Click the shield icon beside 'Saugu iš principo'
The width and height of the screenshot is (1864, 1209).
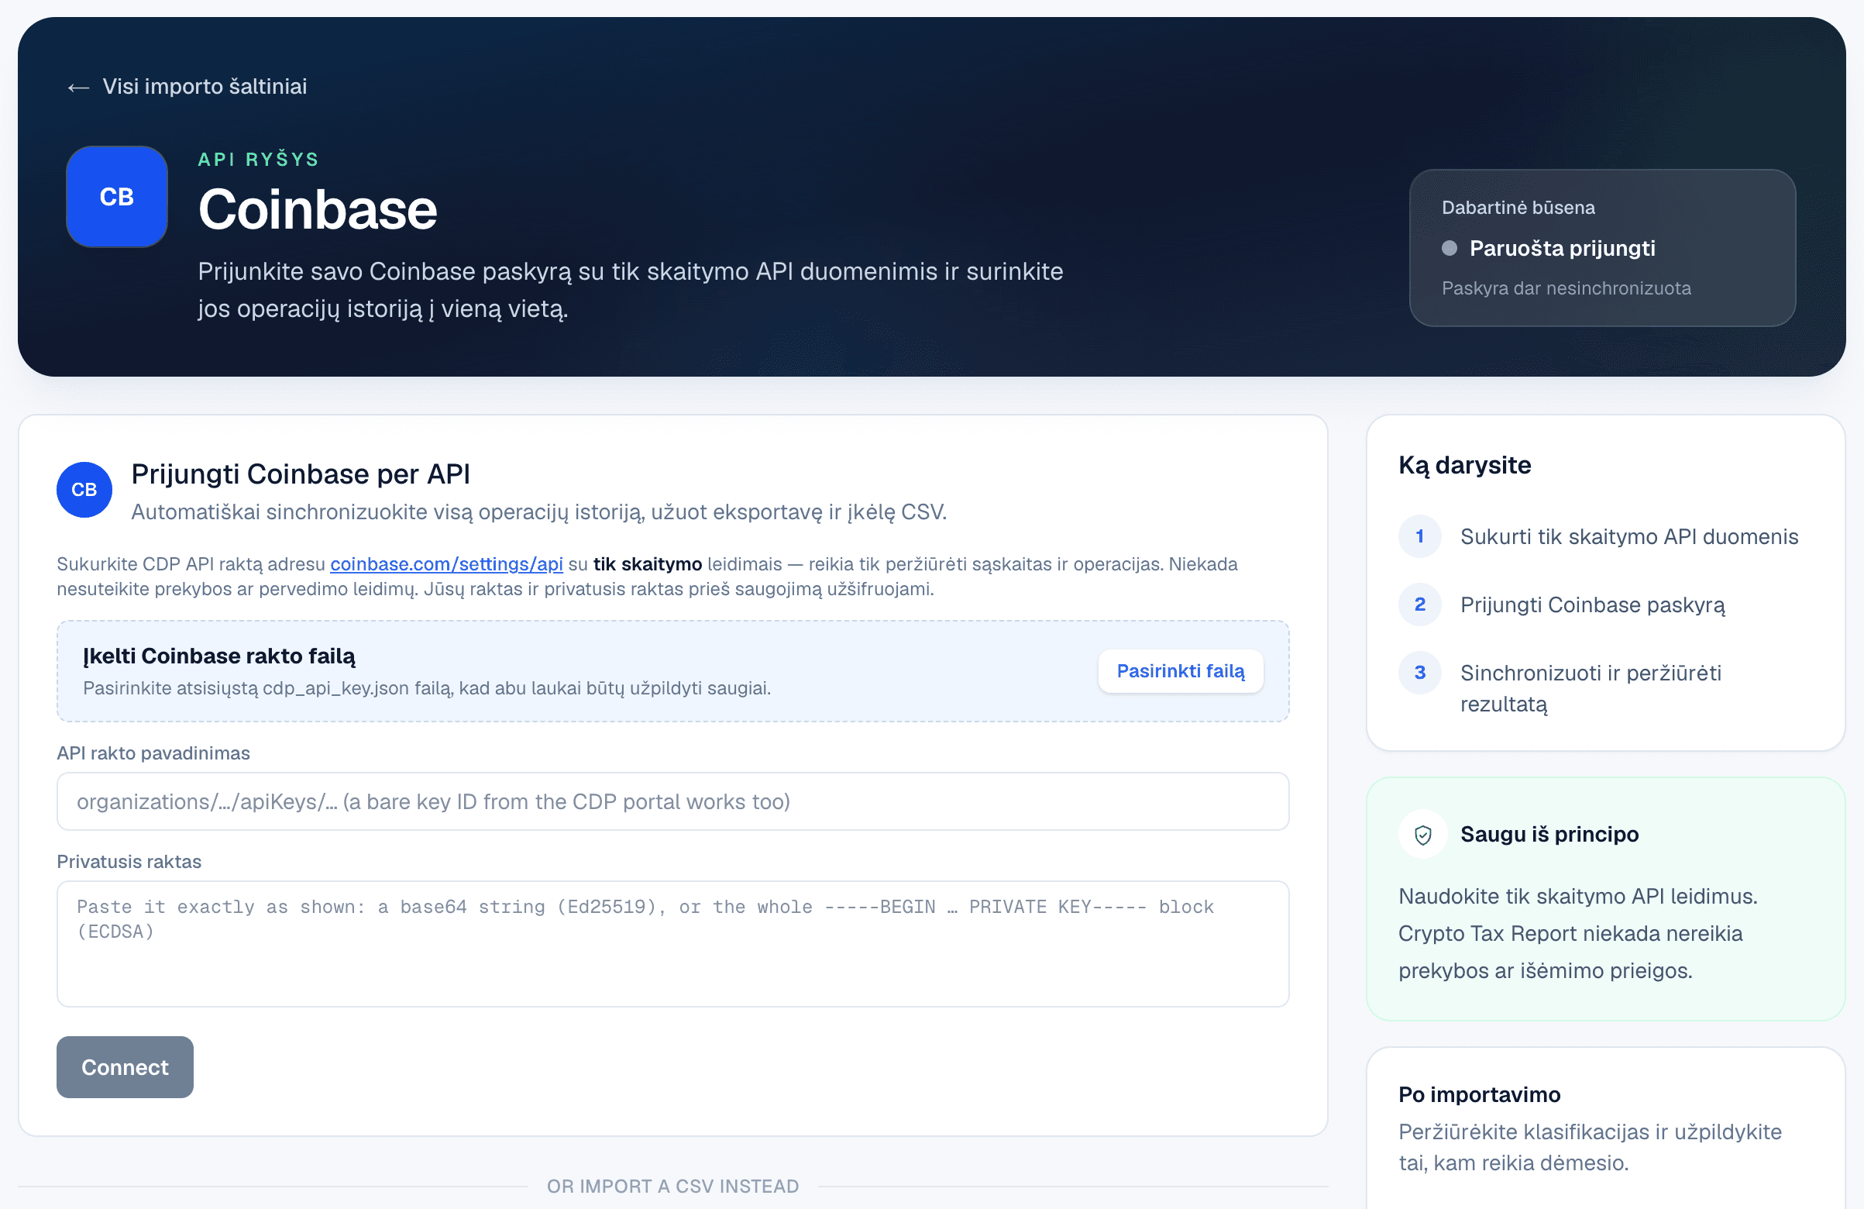(x=1423, y=835)
